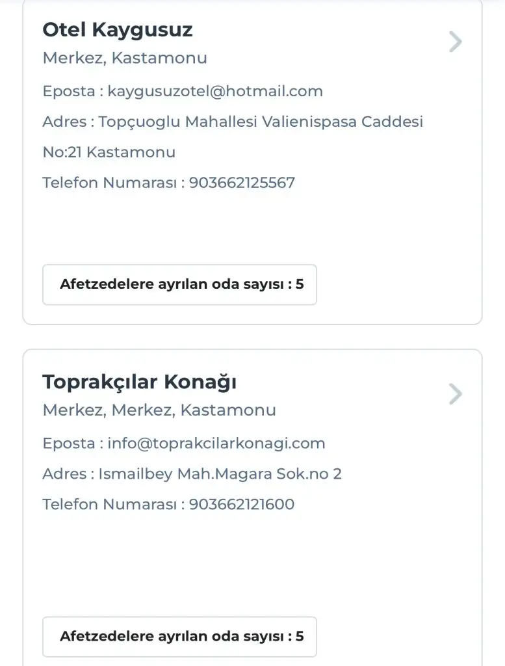Open the Toprakçılar Konağı listing title
The image size is (505, 666).
point(139,382)
